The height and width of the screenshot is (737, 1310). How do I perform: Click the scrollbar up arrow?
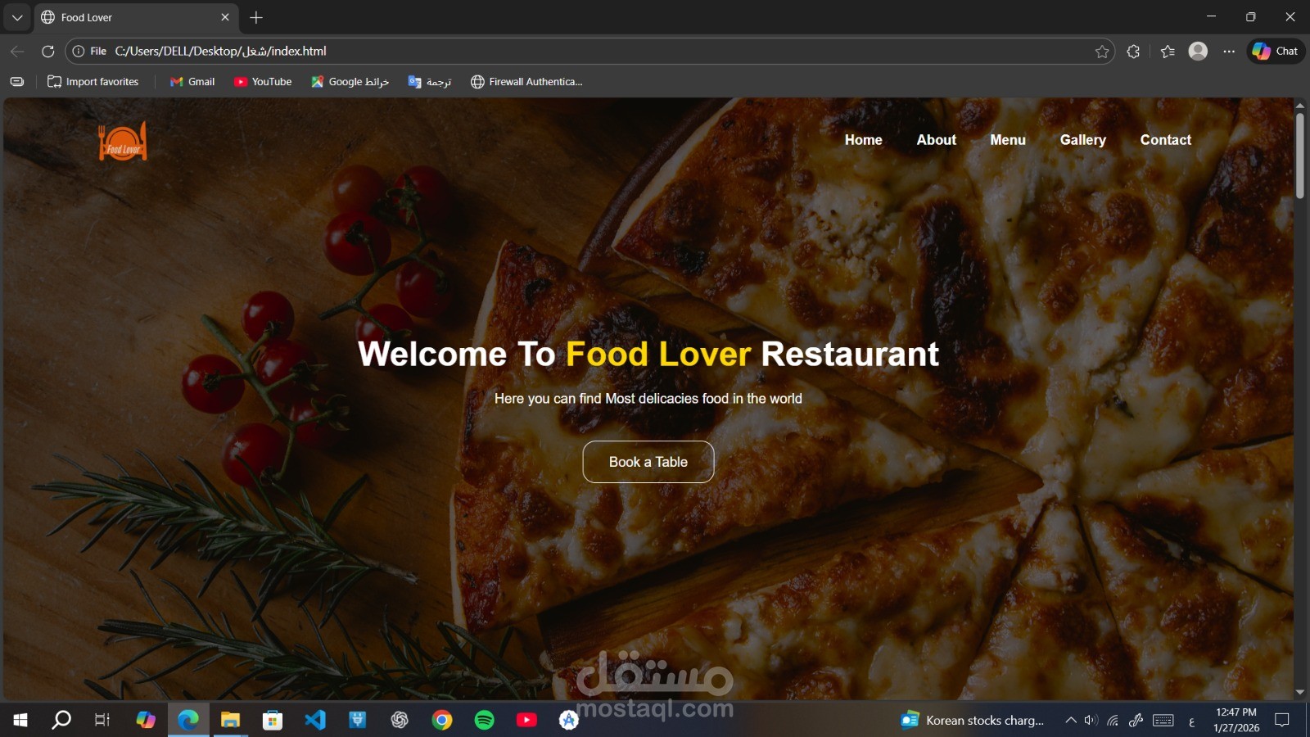[1300, 106]
